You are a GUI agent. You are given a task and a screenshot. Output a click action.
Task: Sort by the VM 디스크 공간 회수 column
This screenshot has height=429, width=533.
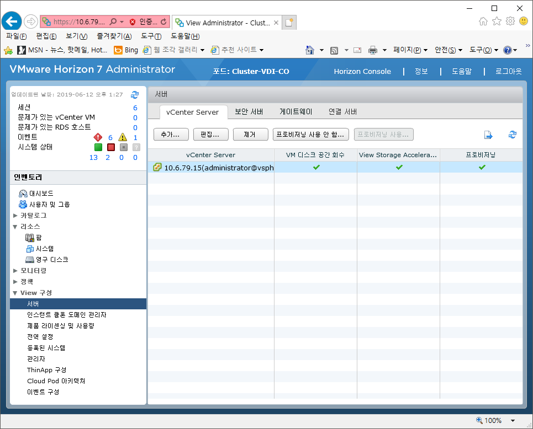[315, 155]
